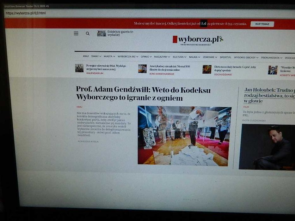This screenshot has width=295, height=221.
Task: Expand the MIASTA dropdown menu
Action: tap(109, 57)
